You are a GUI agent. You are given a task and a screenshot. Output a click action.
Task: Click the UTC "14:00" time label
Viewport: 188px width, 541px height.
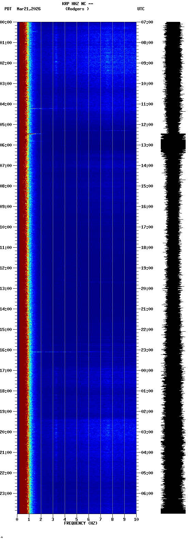tap(147, 166)
